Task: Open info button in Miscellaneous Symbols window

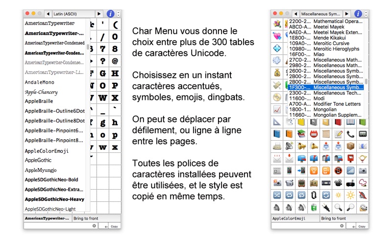Action: tap(358, 14)
